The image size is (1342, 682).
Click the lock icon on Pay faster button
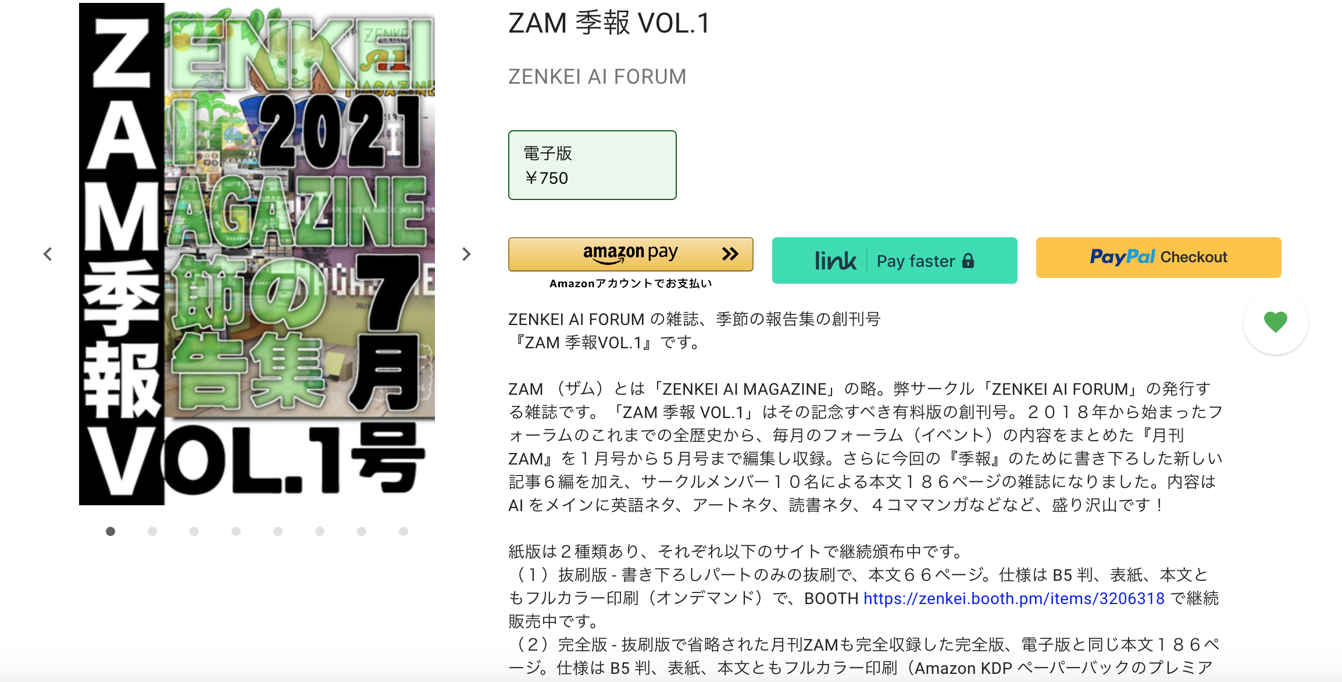pos(968,260)
